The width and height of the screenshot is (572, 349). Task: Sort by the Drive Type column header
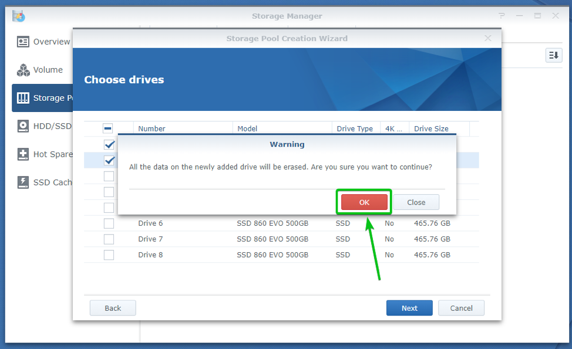click(356, 128)
